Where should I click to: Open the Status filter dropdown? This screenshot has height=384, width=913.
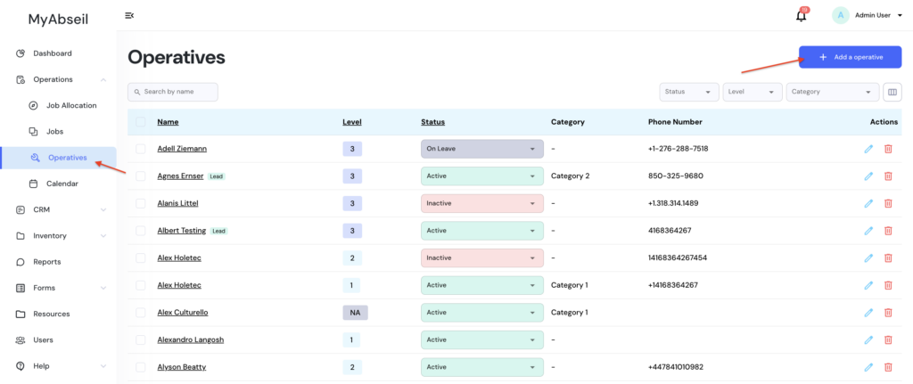(689, 92)
